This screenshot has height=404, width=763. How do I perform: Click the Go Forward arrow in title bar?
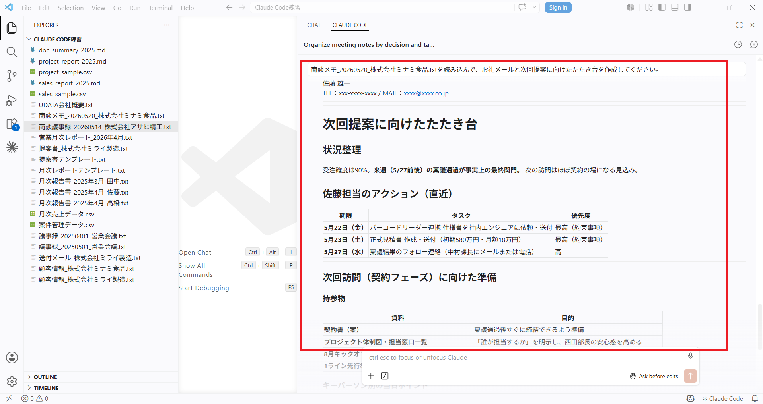click(x=242, y=8)
